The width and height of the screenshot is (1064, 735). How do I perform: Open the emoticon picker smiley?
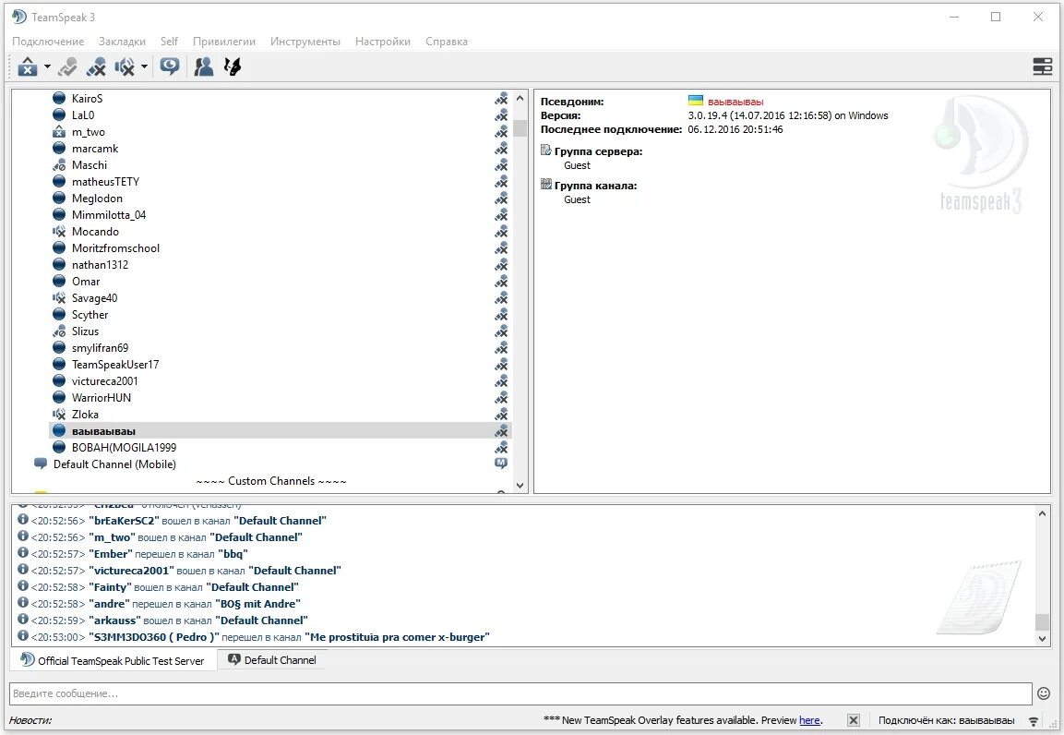click(1044, 693)
